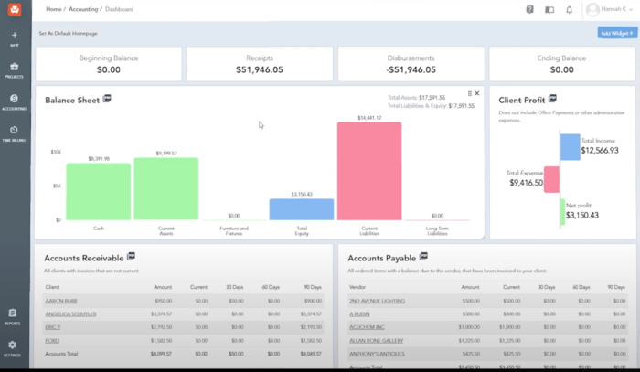Screen dimensions: 640x372
Task: Open Time Billing in the sidebar
Action: click(15, 132)
